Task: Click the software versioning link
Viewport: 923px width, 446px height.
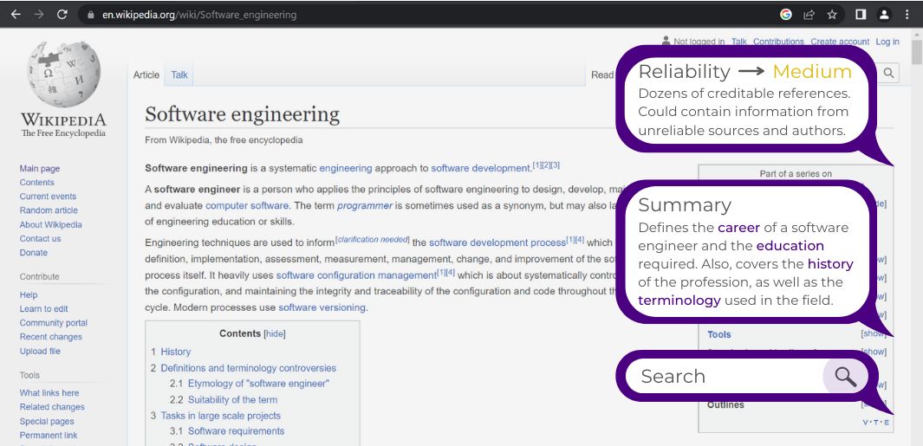Action: click(x=322, y=307)
